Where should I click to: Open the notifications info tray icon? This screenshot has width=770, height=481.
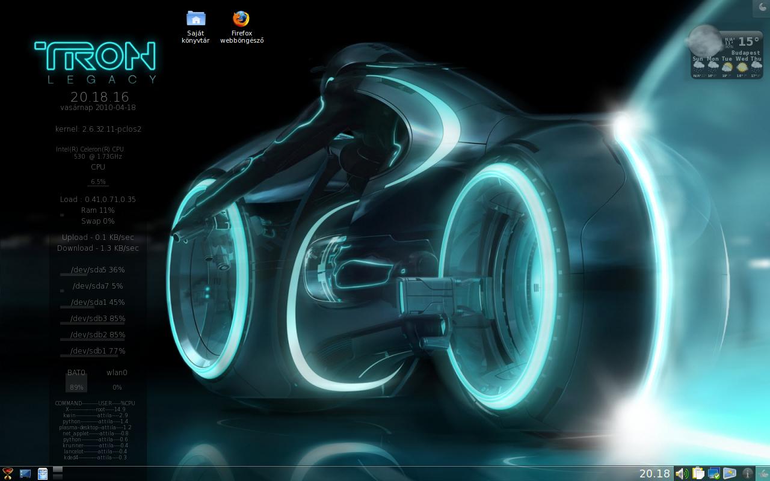(x=747, y=474)
